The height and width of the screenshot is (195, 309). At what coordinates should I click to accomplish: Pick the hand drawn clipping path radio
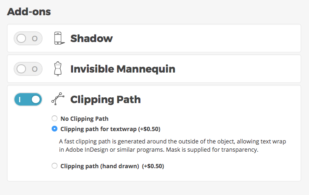[55, 166]
